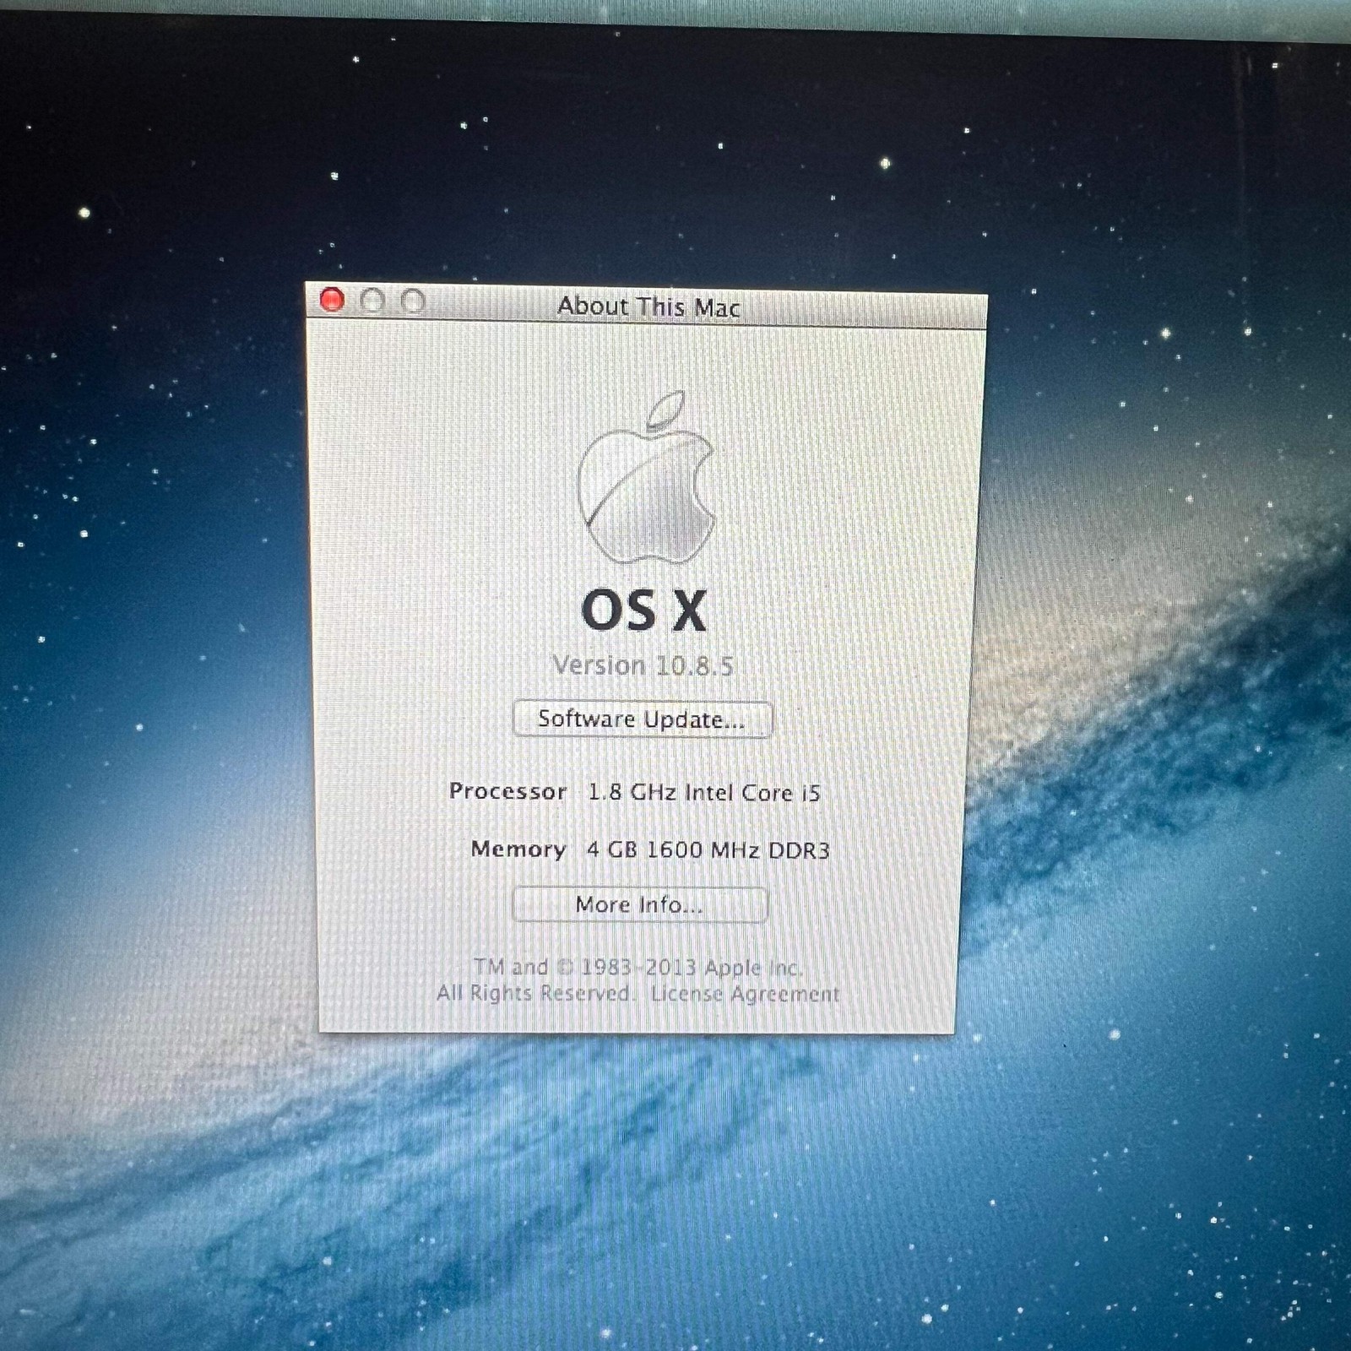1351x1351 pixels.
Task: Click the Memory label
Action: pos(518,849)
